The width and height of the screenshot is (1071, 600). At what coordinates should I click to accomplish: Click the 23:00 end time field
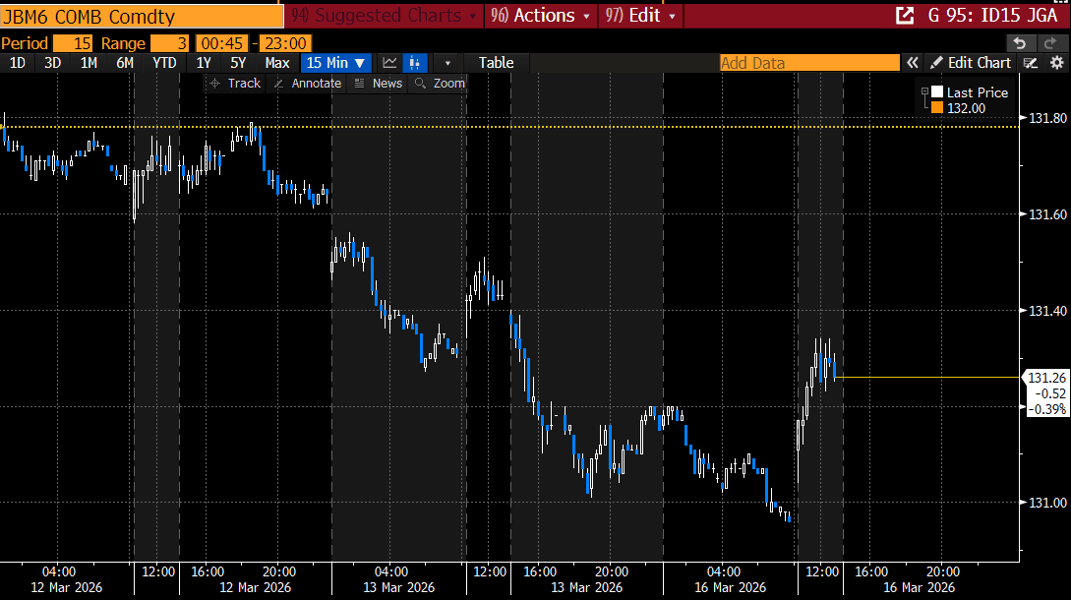pos(285,43)
